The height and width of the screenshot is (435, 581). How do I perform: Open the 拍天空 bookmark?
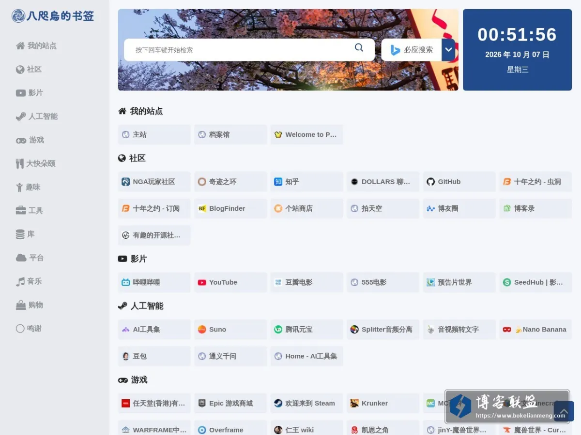[383, 208]
